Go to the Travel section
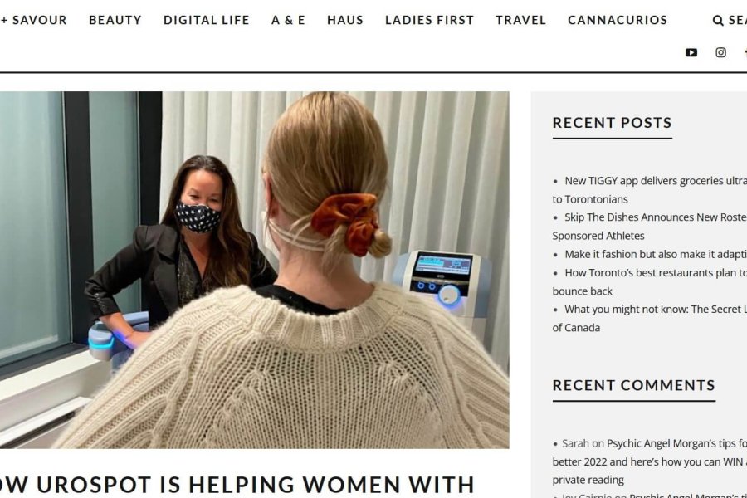Image resolution: width=747 pixels, height=498 pixels. pyautogui.click(x=520, y=20)
